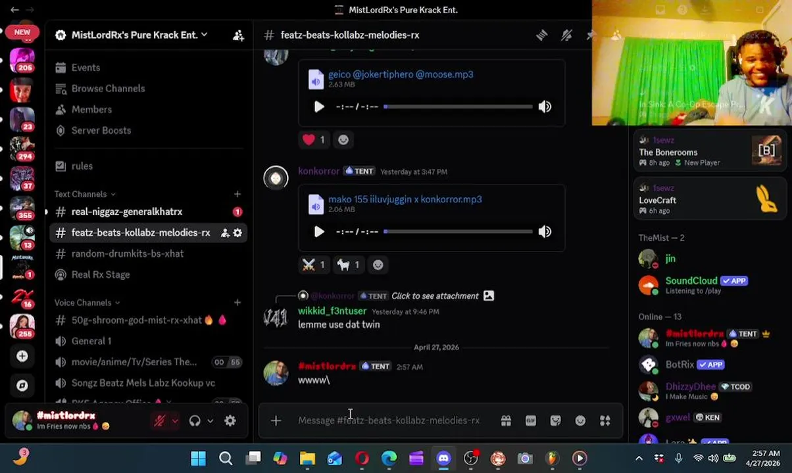Open the LoveCraft activity card
Screen dimensions: 792x473
tap(710, 200)
